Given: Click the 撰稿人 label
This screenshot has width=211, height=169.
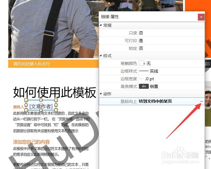Looking at the screenshot, I should [18, 107].
